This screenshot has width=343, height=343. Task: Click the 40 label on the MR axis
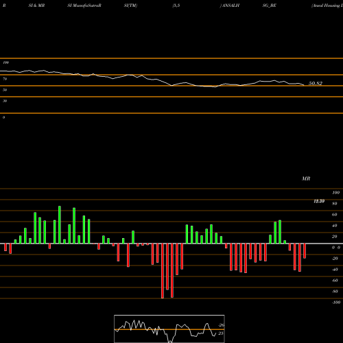coord(335,226)
